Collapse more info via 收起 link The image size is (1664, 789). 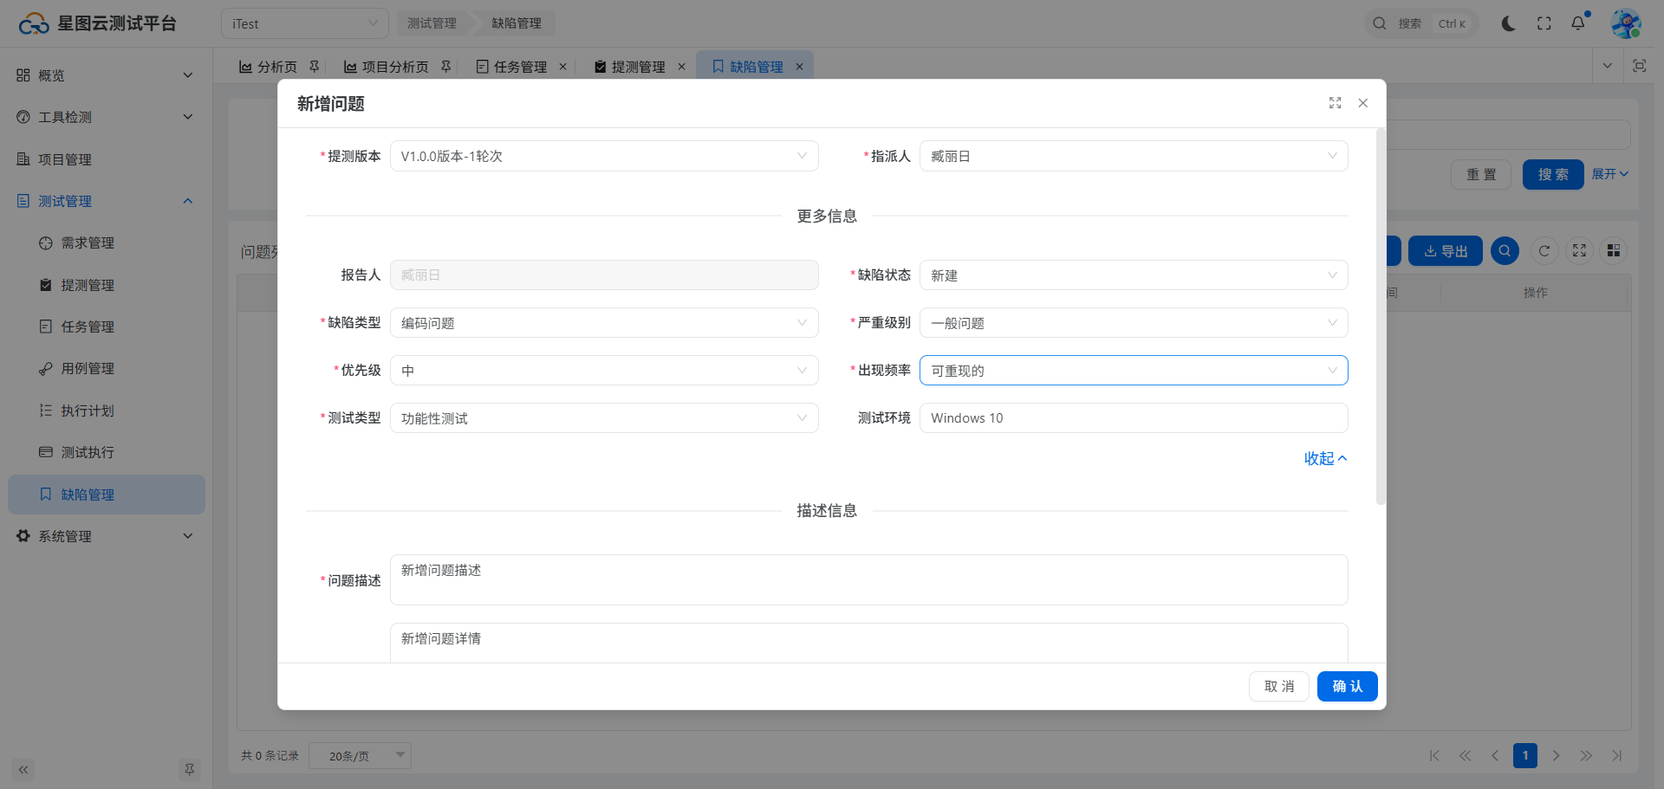(x=1324, y=458)
